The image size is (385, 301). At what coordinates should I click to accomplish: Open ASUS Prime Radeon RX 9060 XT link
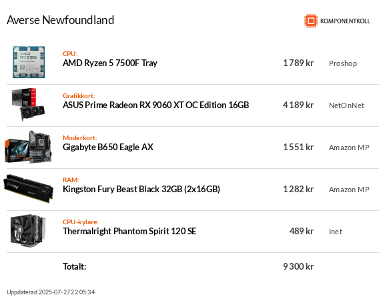point(156,105)
